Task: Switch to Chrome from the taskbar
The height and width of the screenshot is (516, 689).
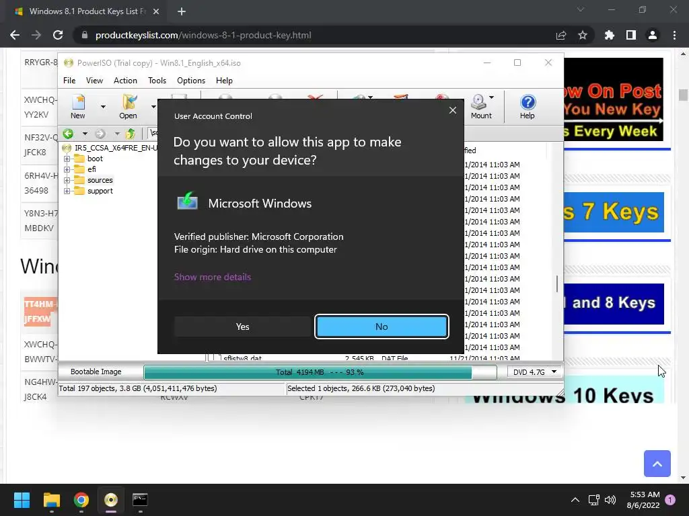Action: tap(81, 500)
